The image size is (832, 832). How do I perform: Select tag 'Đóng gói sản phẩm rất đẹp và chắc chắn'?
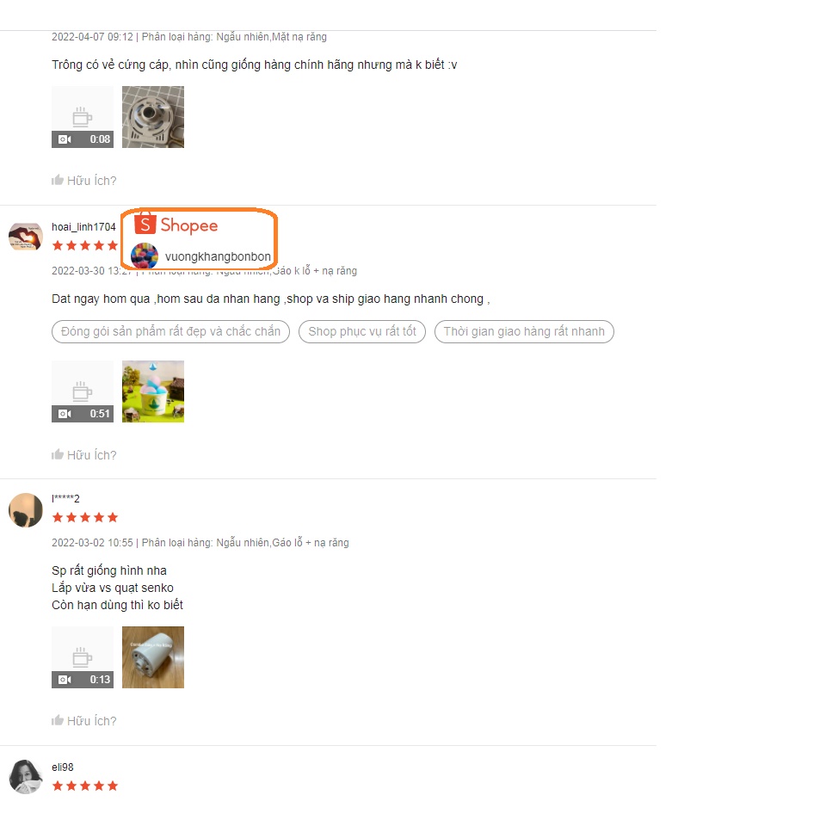click(170, 331)
